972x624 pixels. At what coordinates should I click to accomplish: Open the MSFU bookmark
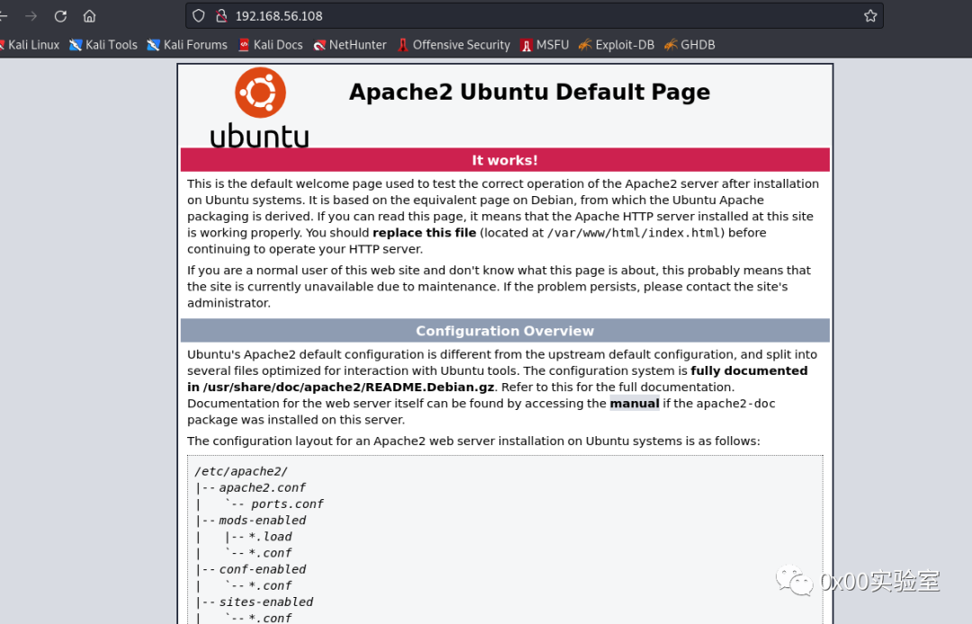(x=544, y=45)
